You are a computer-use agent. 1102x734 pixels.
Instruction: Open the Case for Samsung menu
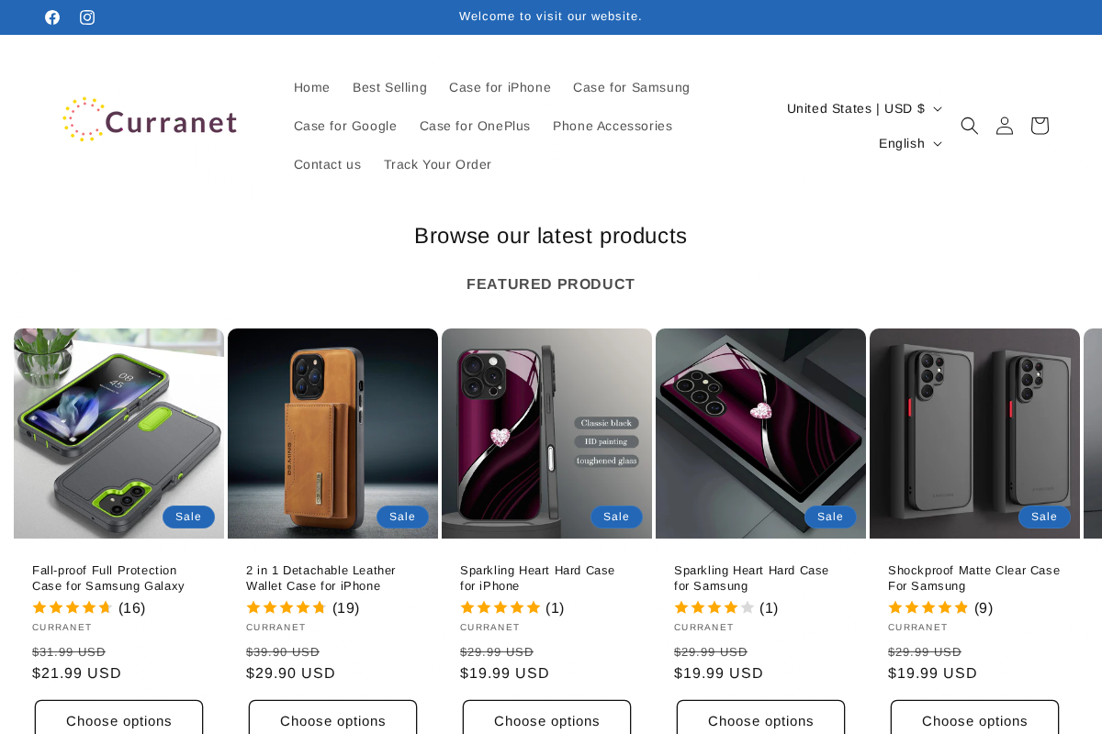coord(631,87)
